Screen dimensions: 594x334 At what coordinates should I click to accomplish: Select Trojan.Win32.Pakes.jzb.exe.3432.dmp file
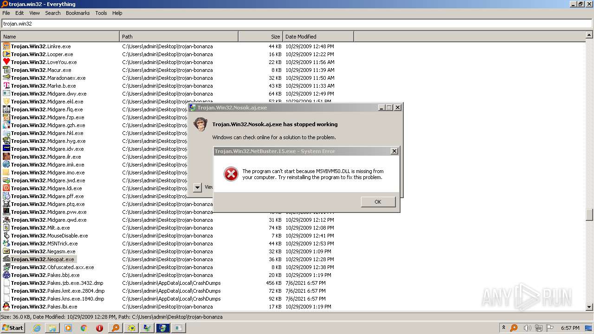click(x=57, y=283)
